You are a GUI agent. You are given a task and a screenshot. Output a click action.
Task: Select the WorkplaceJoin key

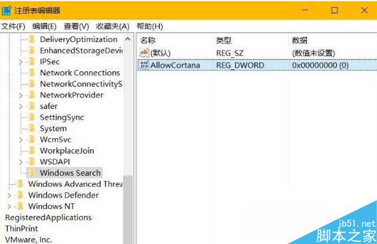(67, 150)
